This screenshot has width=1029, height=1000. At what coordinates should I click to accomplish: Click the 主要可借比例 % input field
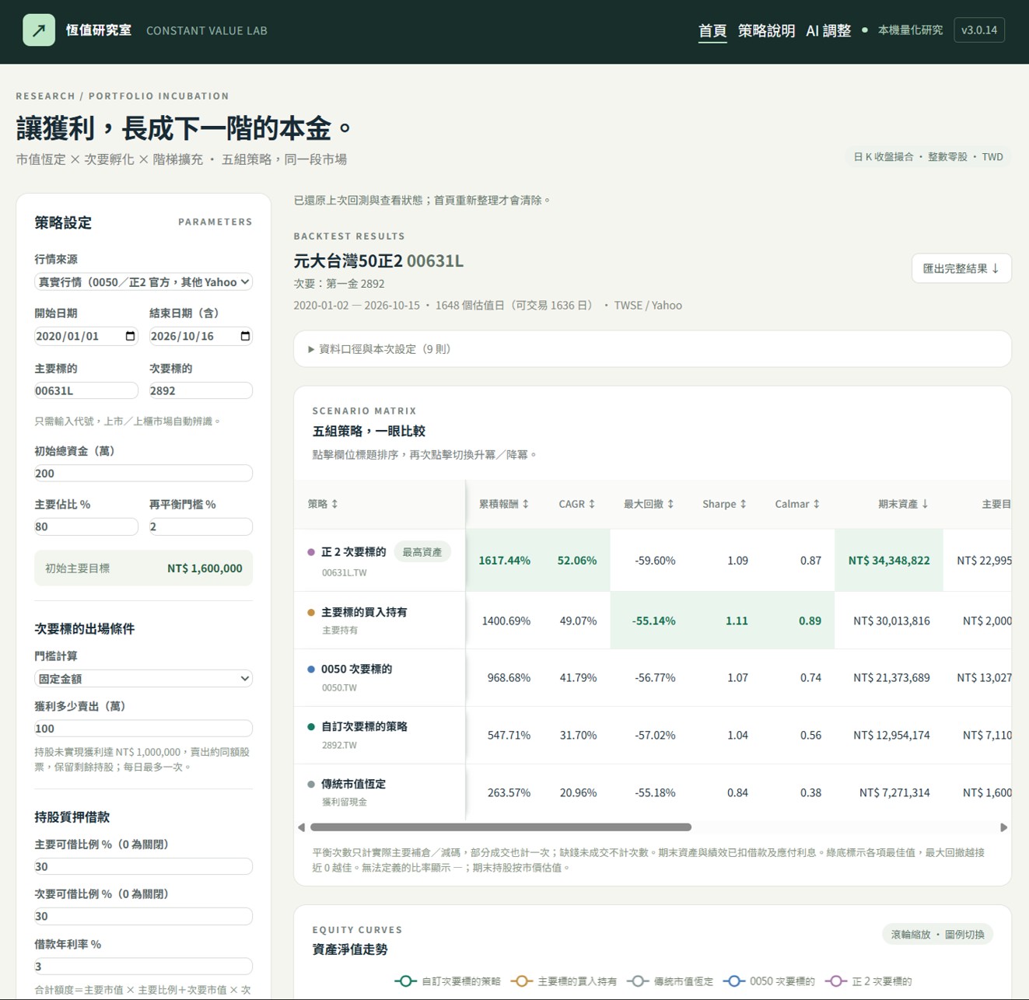point(144,866)
